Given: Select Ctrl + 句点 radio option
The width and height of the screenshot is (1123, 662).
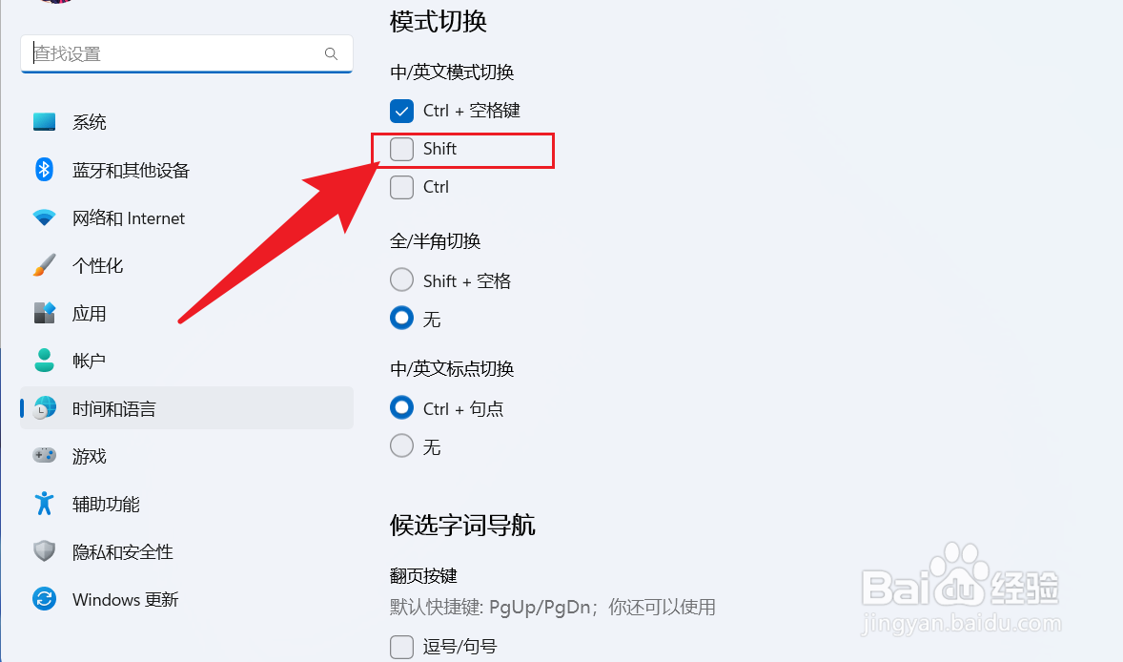Looking at the screenshot, I should (401, 407).
